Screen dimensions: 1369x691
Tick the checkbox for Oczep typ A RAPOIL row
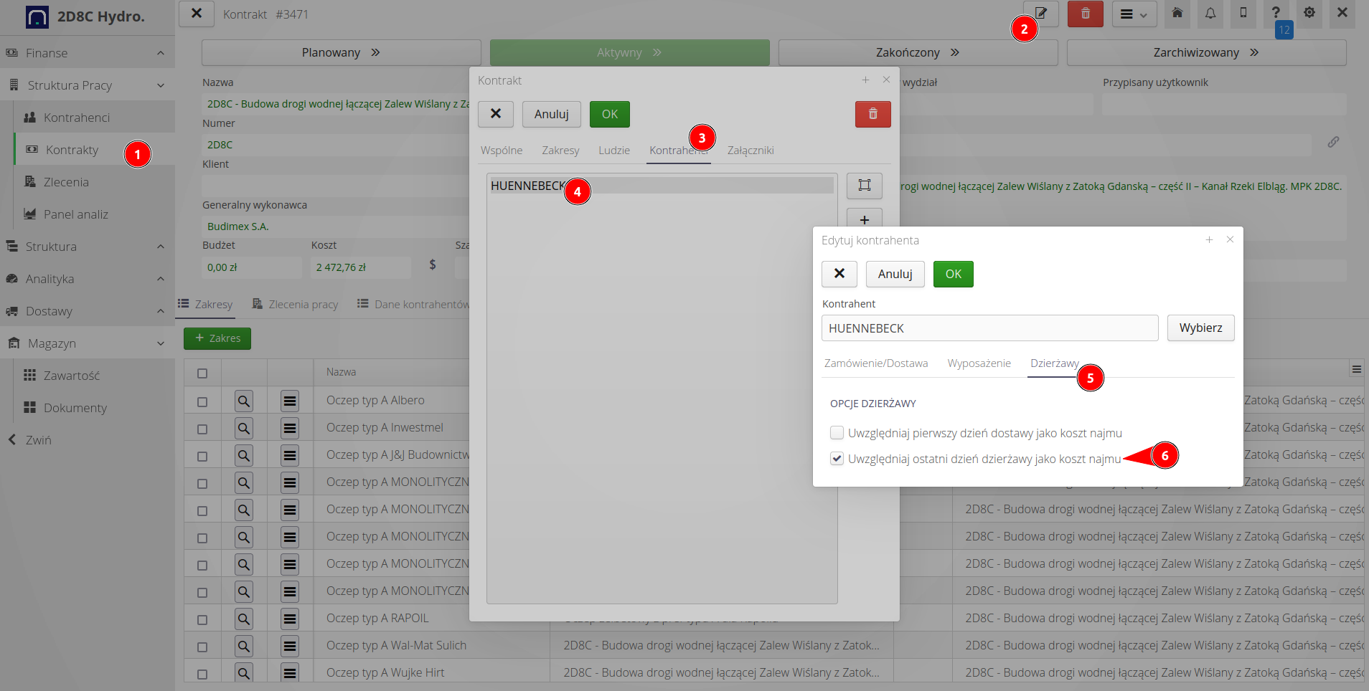tap(202, 619)
